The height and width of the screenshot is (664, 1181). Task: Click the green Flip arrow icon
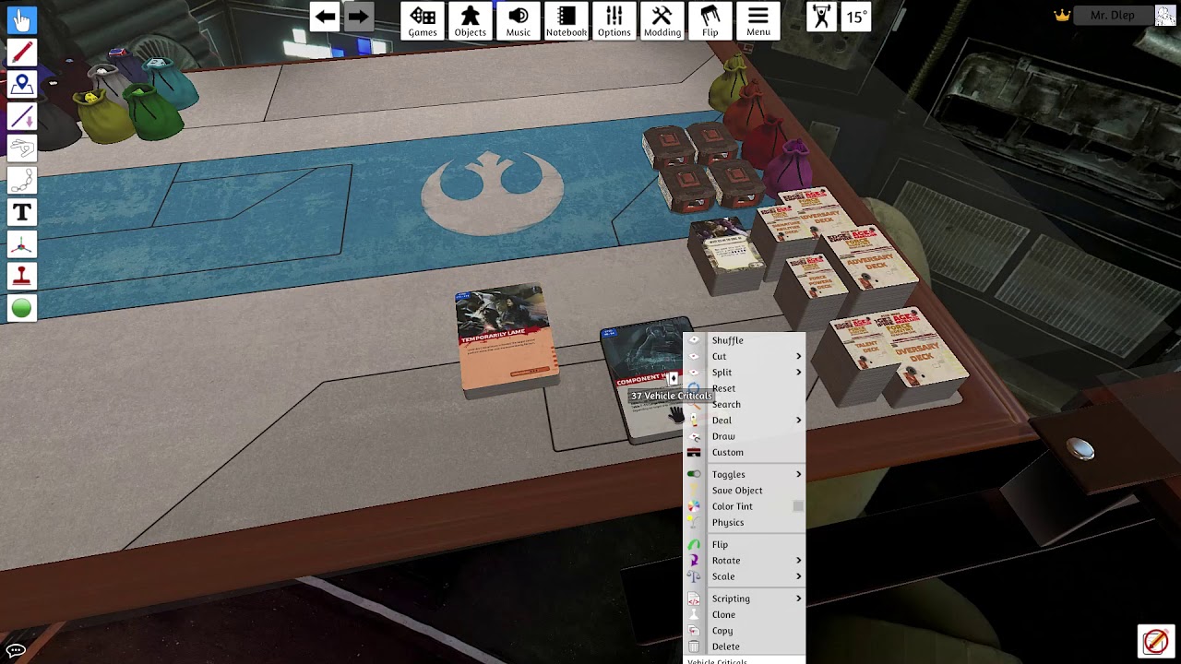pos(694,544)
